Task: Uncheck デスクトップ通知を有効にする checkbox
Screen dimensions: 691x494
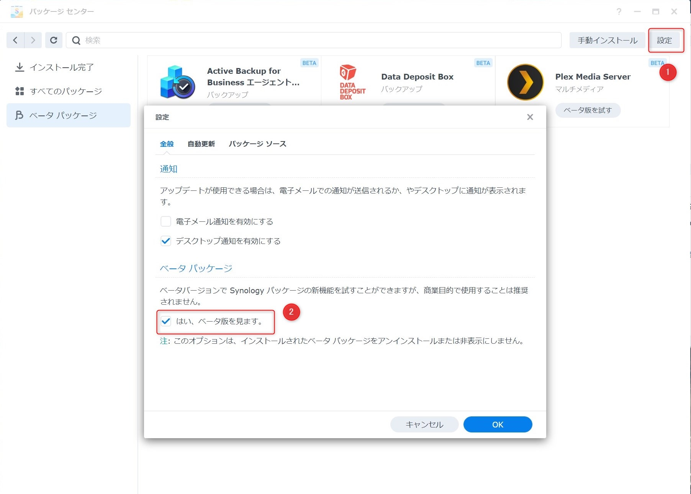Action: point(166,241)
